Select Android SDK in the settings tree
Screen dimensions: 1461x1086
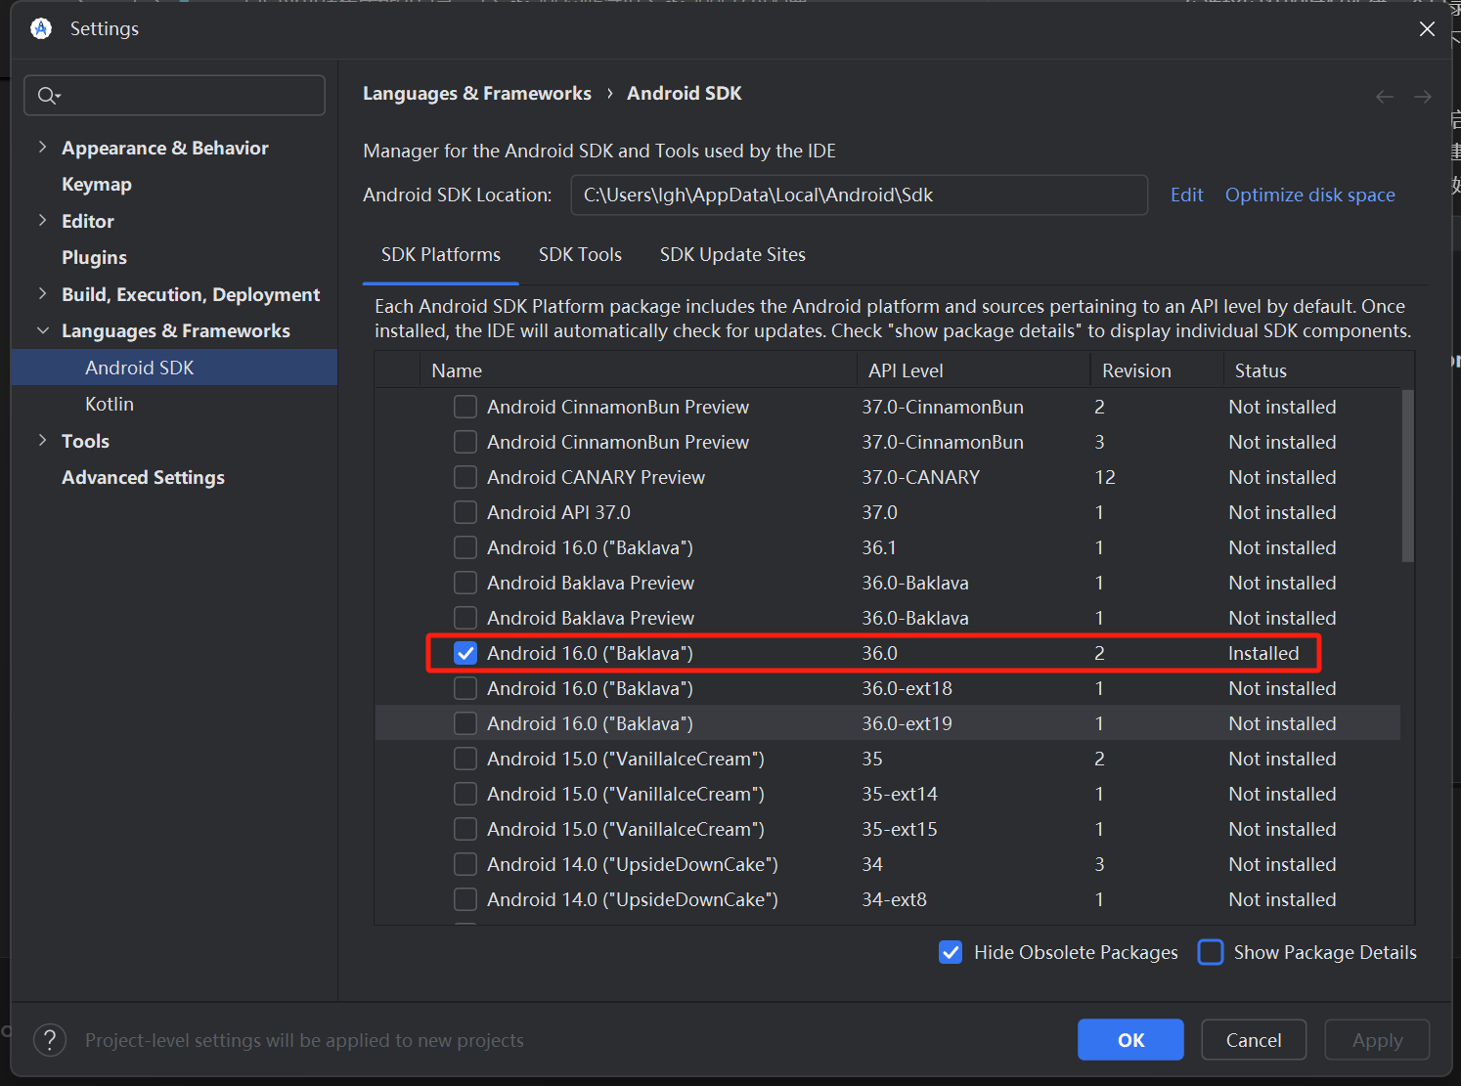[174, 368]
